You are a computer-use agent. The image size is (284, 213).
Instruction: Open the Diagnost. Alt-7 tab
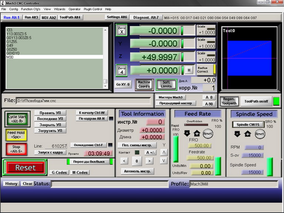click(x=146, y=17)
